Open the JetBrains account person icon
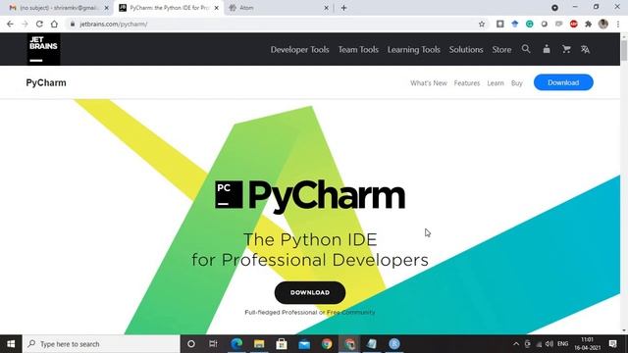628x353 pixels. 547,49
